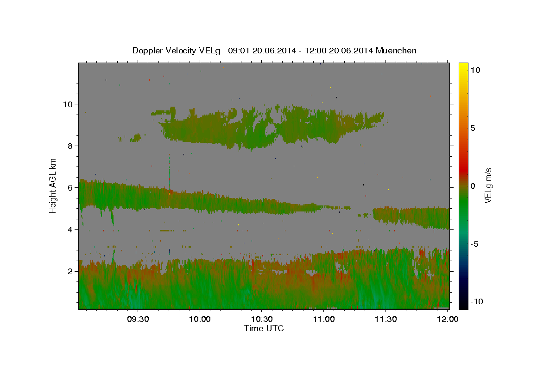Click the black bottom of the colorbar
The height and width of the screenshot is (371, 556).
coord(463,304)
